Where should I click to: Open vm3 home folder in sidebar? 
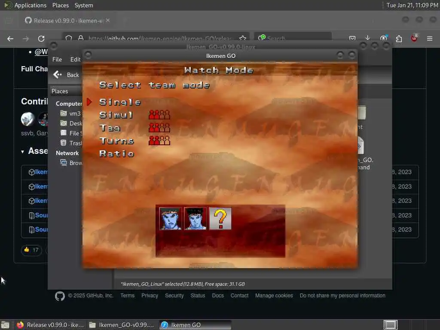pos(71,113)
